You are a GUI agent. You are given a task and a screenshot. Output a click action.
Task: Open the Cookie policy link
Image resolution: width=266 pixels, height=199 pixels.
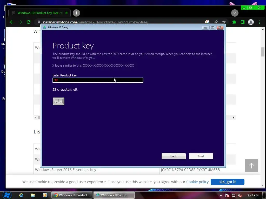click(x=198, y=182)
